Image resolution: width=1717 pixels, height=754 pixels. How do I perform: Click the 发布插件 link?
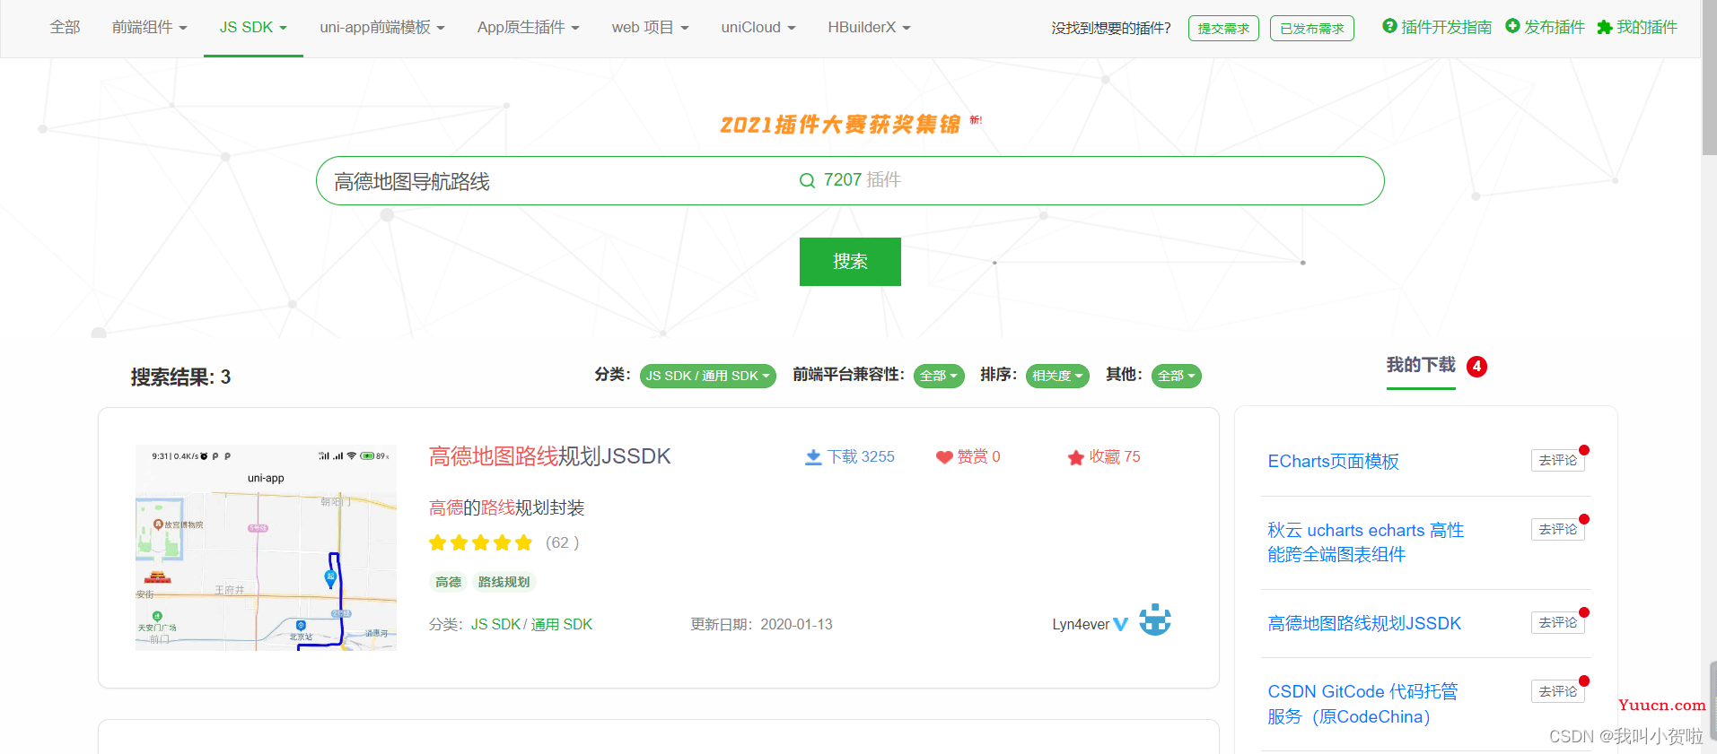tap(1554, 27)
